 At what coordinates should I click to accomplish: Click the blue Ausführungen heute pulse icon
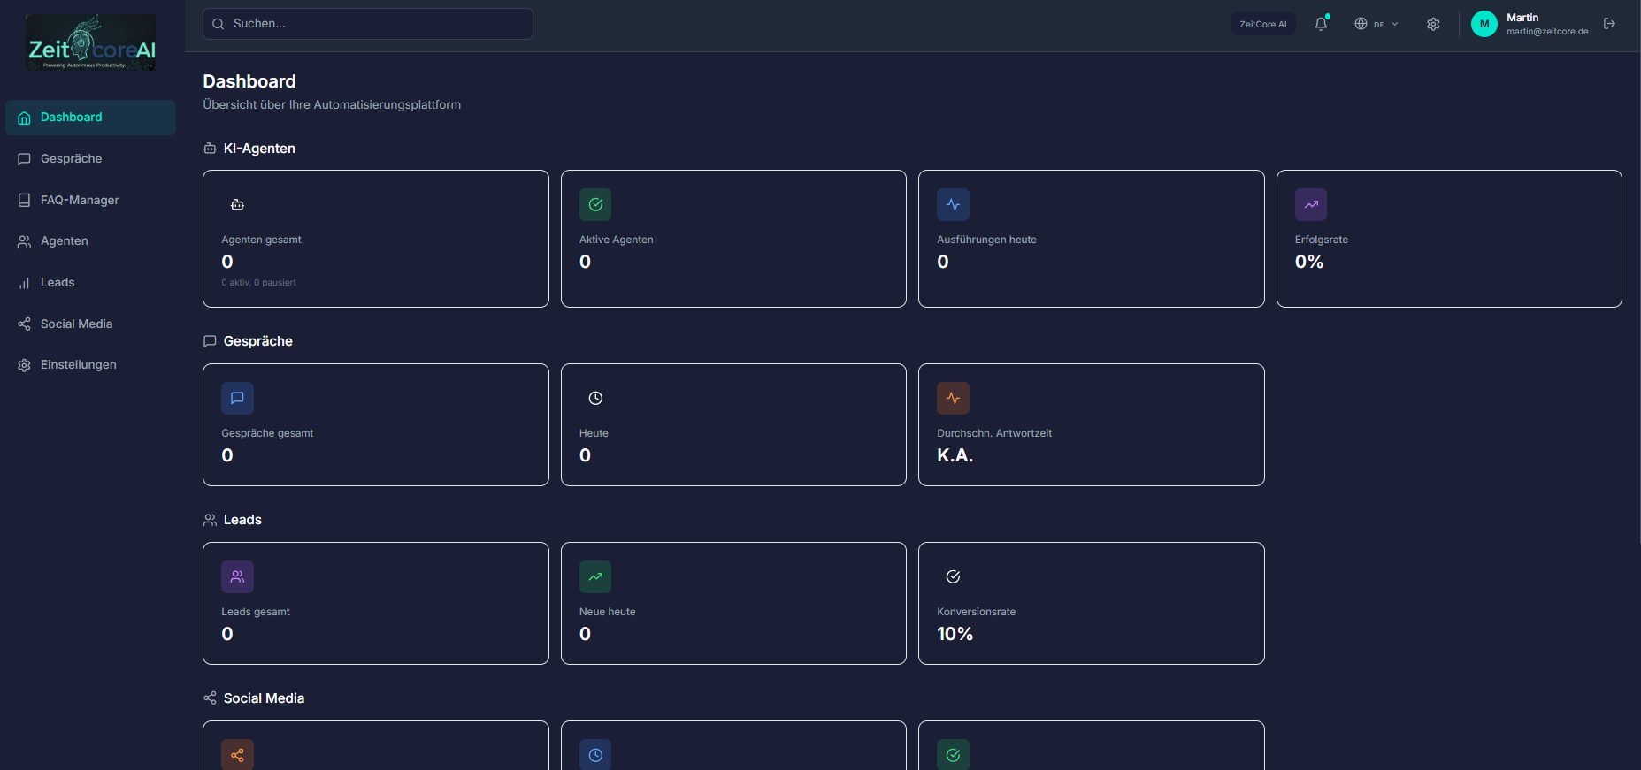(x=953, y=205)
